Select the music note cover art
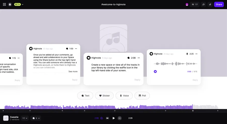227x124 pixels. 113,38
